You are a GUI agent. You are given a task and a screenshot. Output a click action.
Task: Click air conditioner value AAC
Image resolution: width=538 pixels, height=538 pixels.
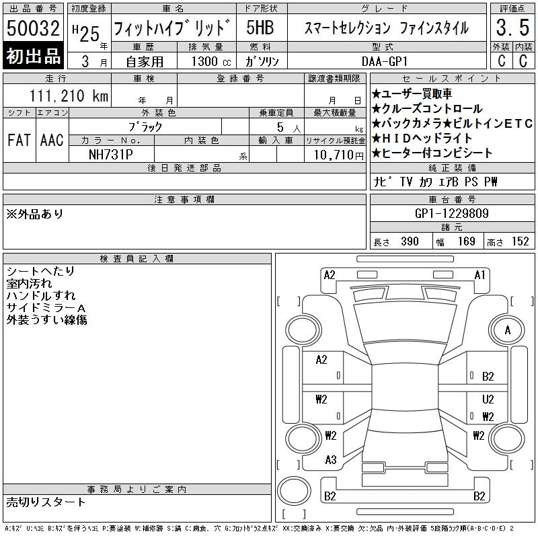click(52, 140)
